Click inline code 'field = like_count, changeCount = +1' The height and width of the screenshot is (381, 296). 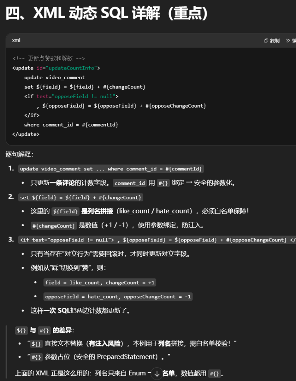point(99,283)
